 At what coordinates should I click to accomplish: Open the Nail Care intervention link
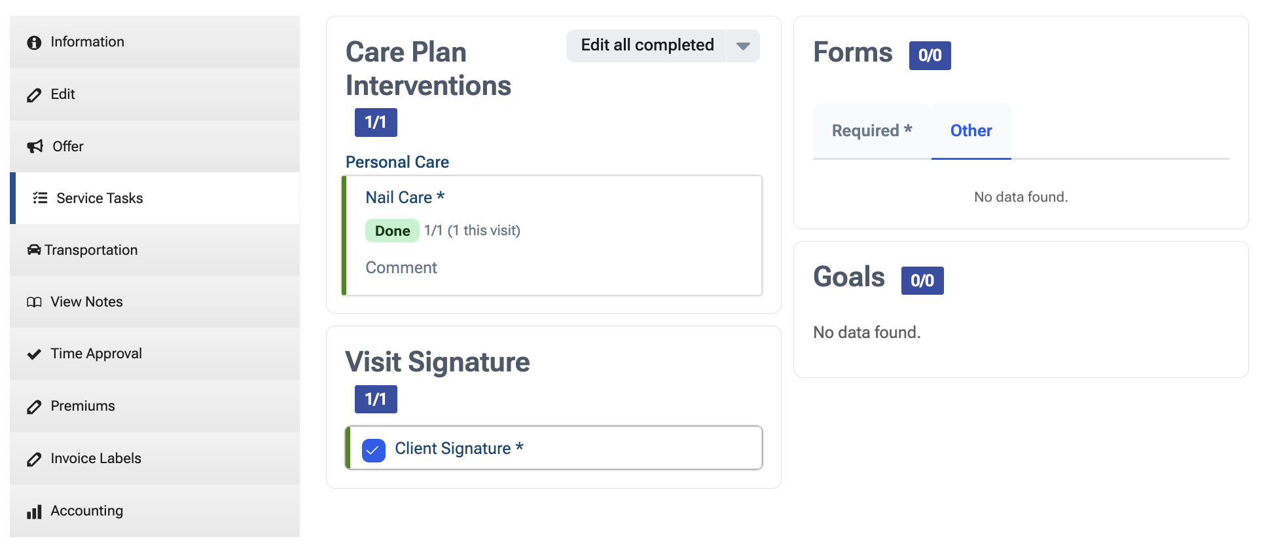click(405, 197)
